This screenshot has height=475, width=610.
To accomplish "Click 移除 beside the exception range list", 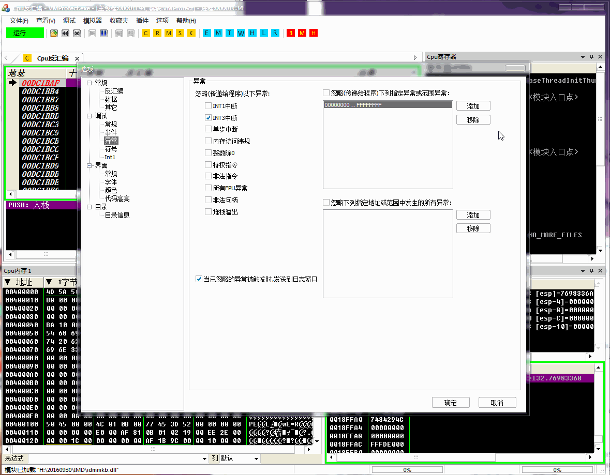I will tap(473, 120).
